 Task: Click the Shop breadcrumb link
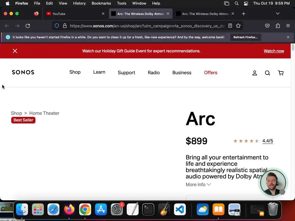pos(16,113)
